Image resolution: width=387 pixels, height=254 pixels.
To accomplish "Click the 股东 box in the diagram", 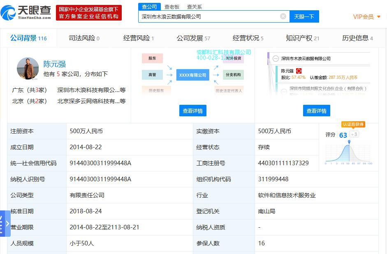I will (x=152, y=58).
